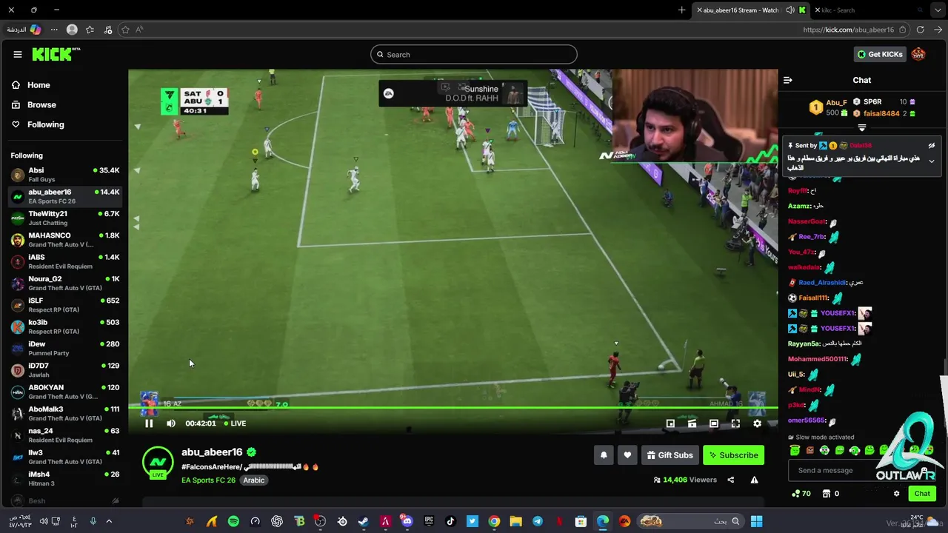Open KICKs balance showing 70
948x533 pixels.
pyautogui.click(x=801, y=493)
